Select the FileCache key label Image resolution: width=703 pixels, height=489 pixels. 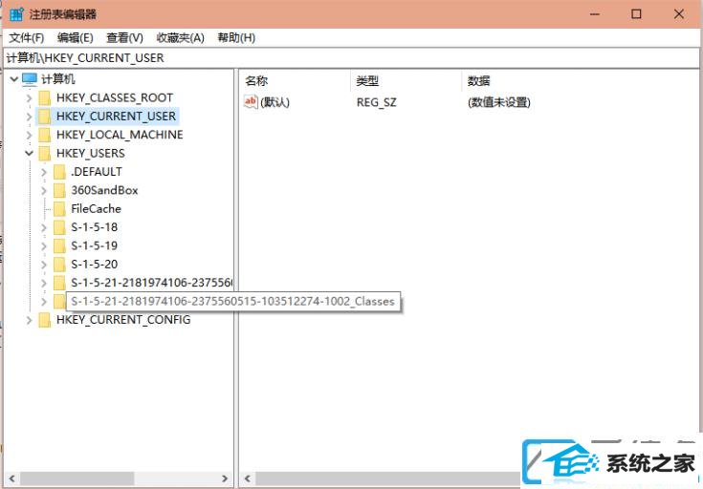coord(96,209)
